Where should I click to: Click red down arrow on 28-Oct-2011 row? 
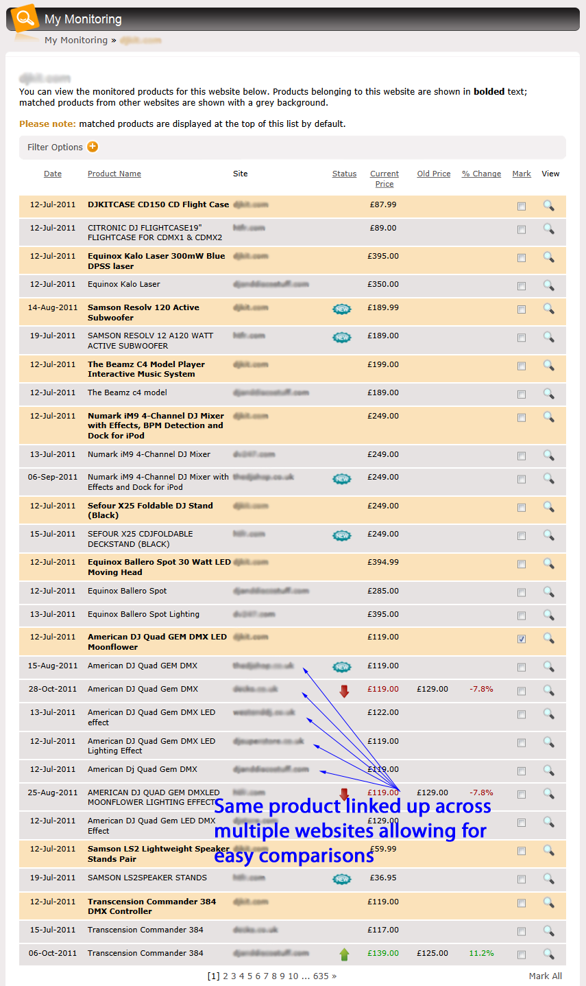[x=344, y=691]
